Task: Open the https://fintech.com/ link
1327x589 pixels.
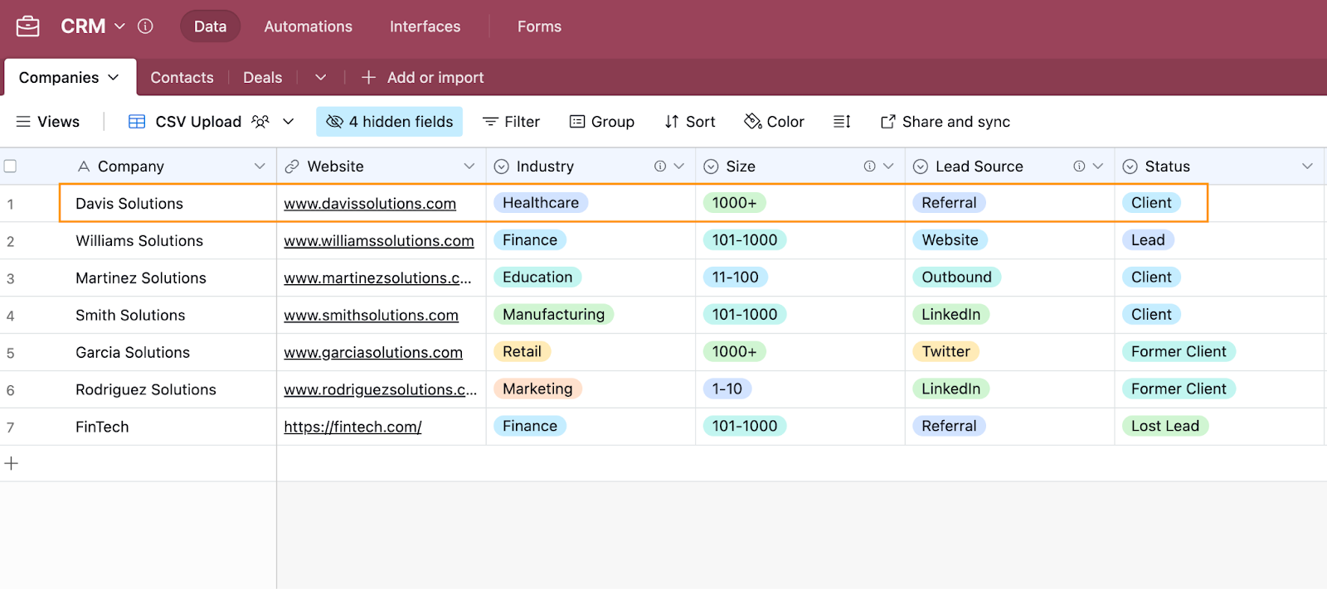Action: pos(352,427)
